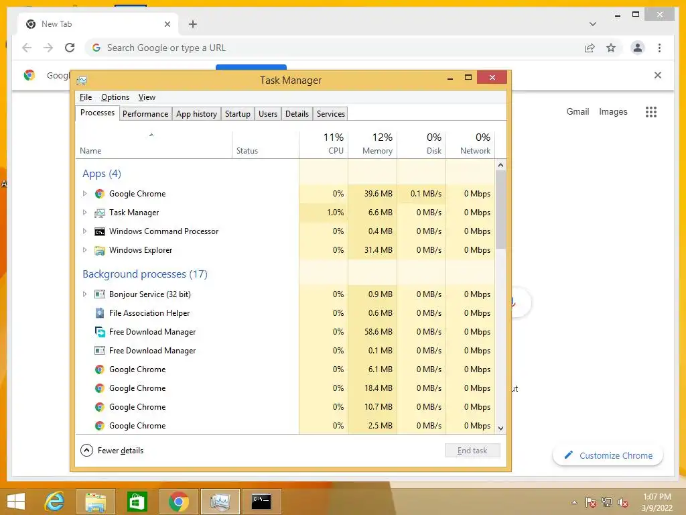This screenshot has width=686, height=515.
Task: Switch to the Services tab
Action: pyautogui.click(x=331, y=114)
